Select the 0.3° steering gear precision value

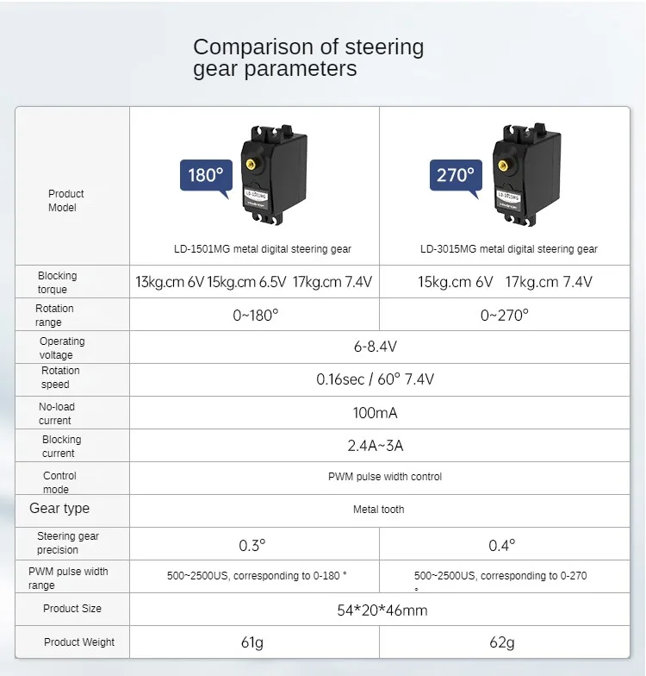point(252,545)
